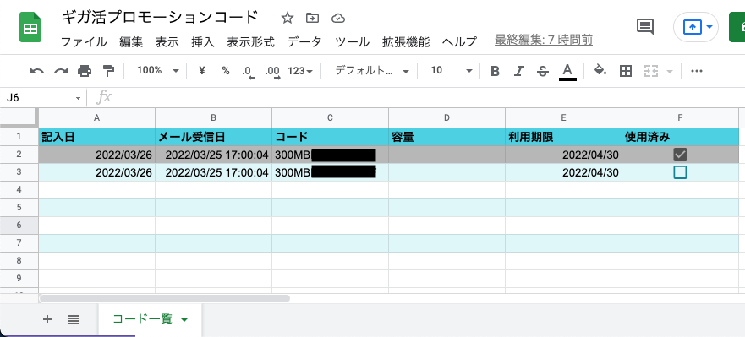Expand merge cells options arrow
745x337 pixels.
click(x=671, y=72)
